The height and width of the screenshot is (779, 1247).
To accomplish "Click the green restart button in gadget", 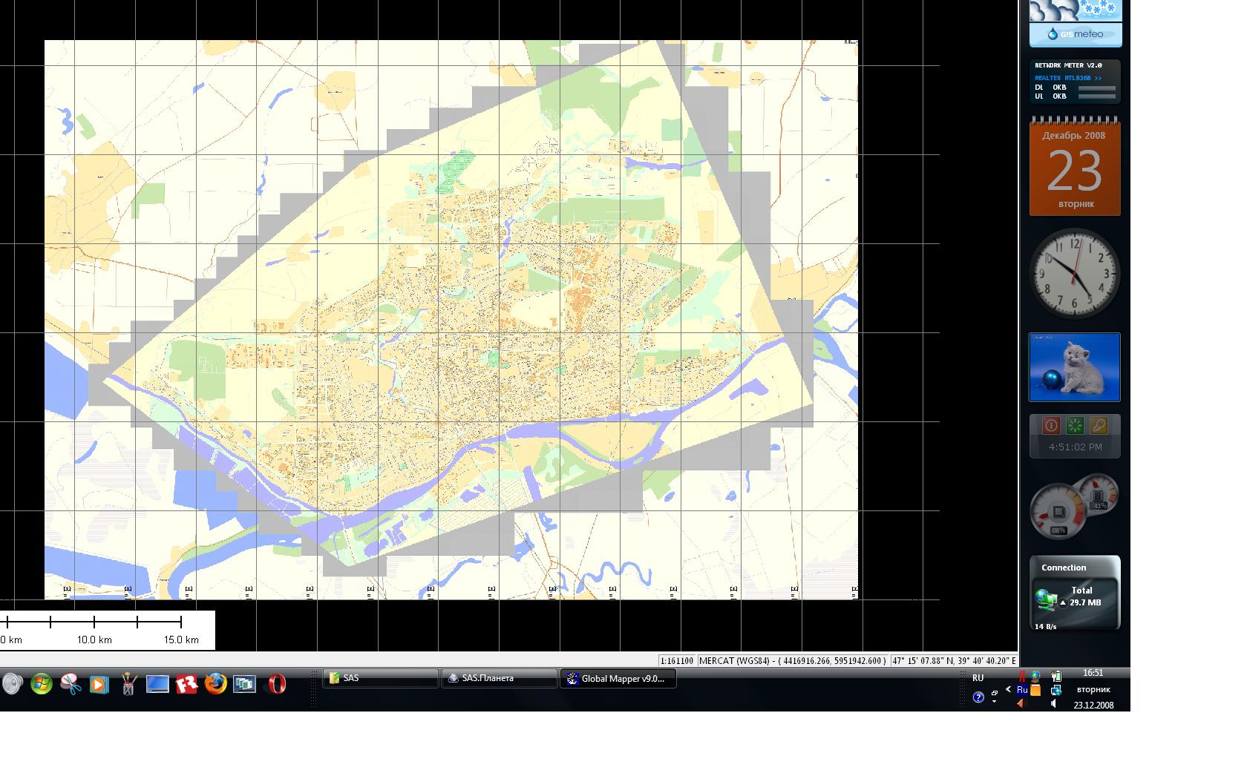I will 1075,425.
